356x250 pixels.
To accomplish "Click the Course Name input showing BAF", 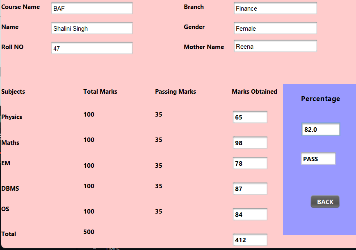I will [91, 8].
